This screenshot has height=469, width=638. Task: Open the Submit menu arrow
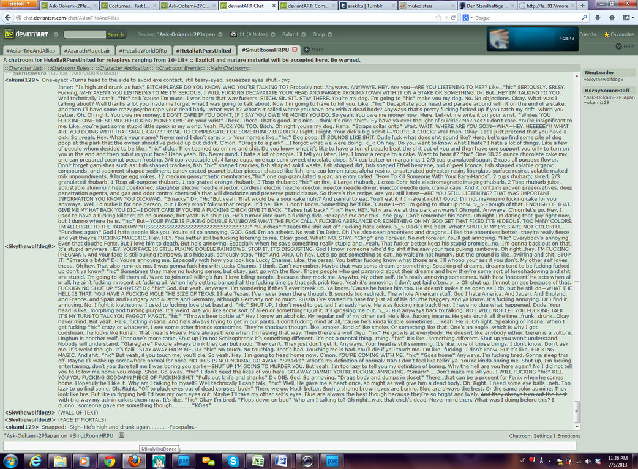(304, 34)
